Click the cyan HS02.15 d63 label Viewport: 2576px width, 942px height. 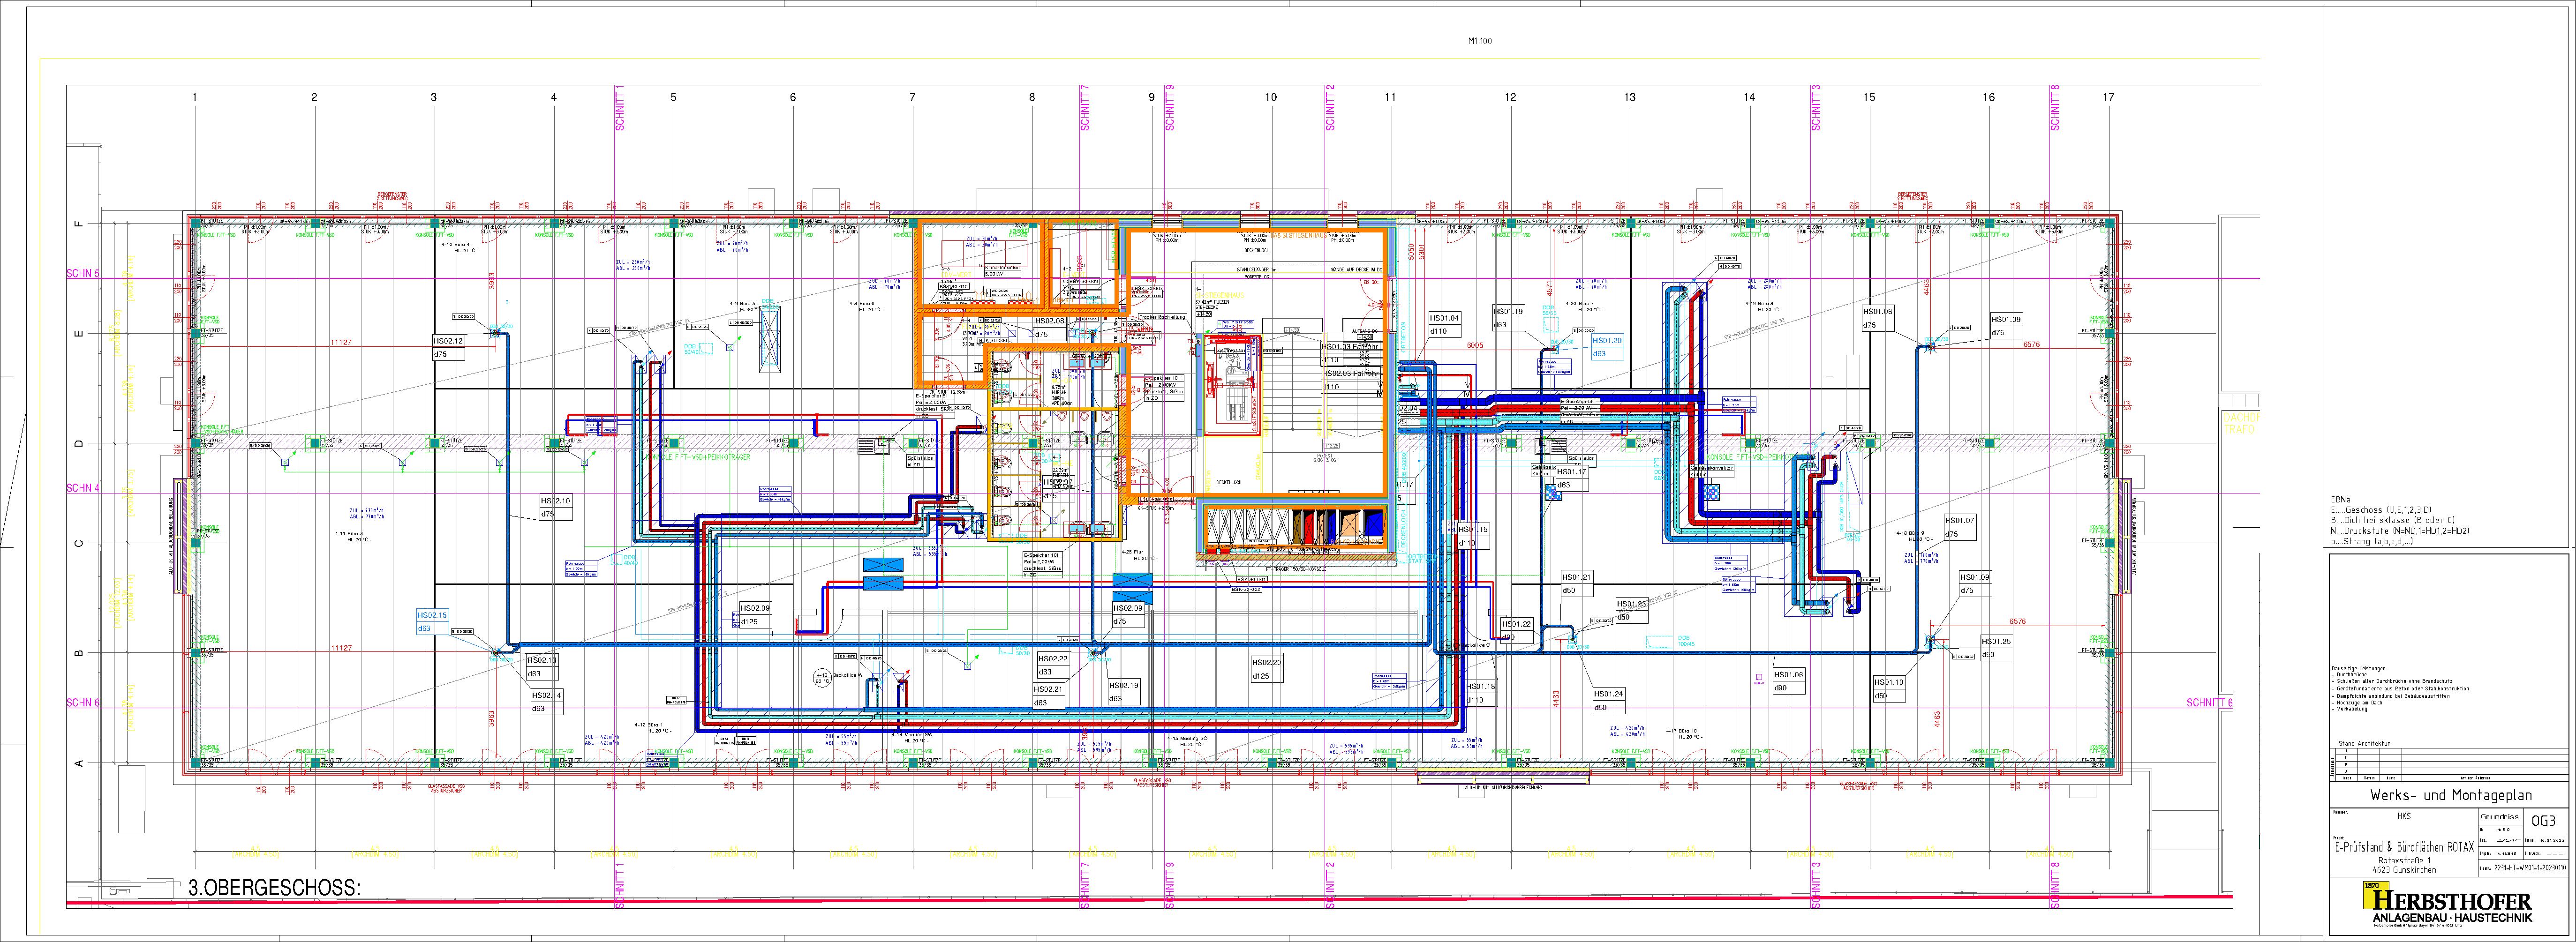point(433,622)
